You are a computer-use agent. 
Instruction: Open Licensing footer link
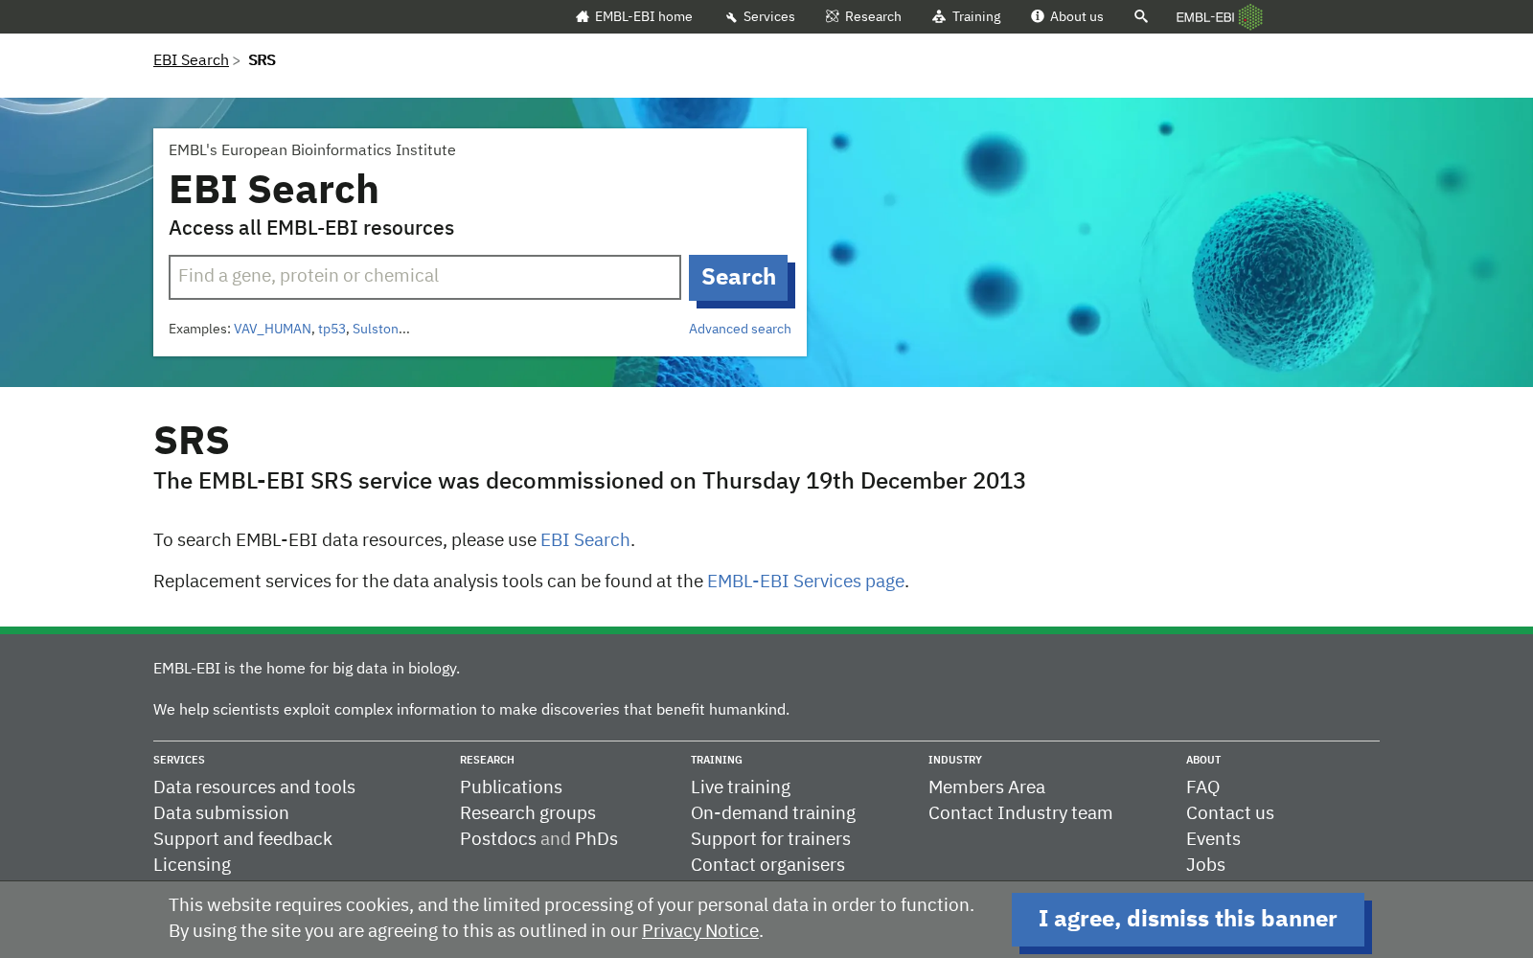pyautogui.click(x=192, y=865)
